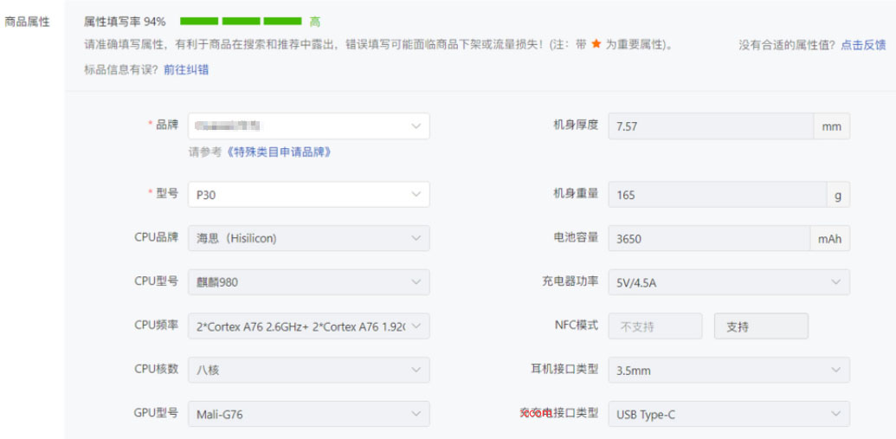The image size is (896, 439).
Task: Click the mAh unit label
Action: click(x=829, y=238)
